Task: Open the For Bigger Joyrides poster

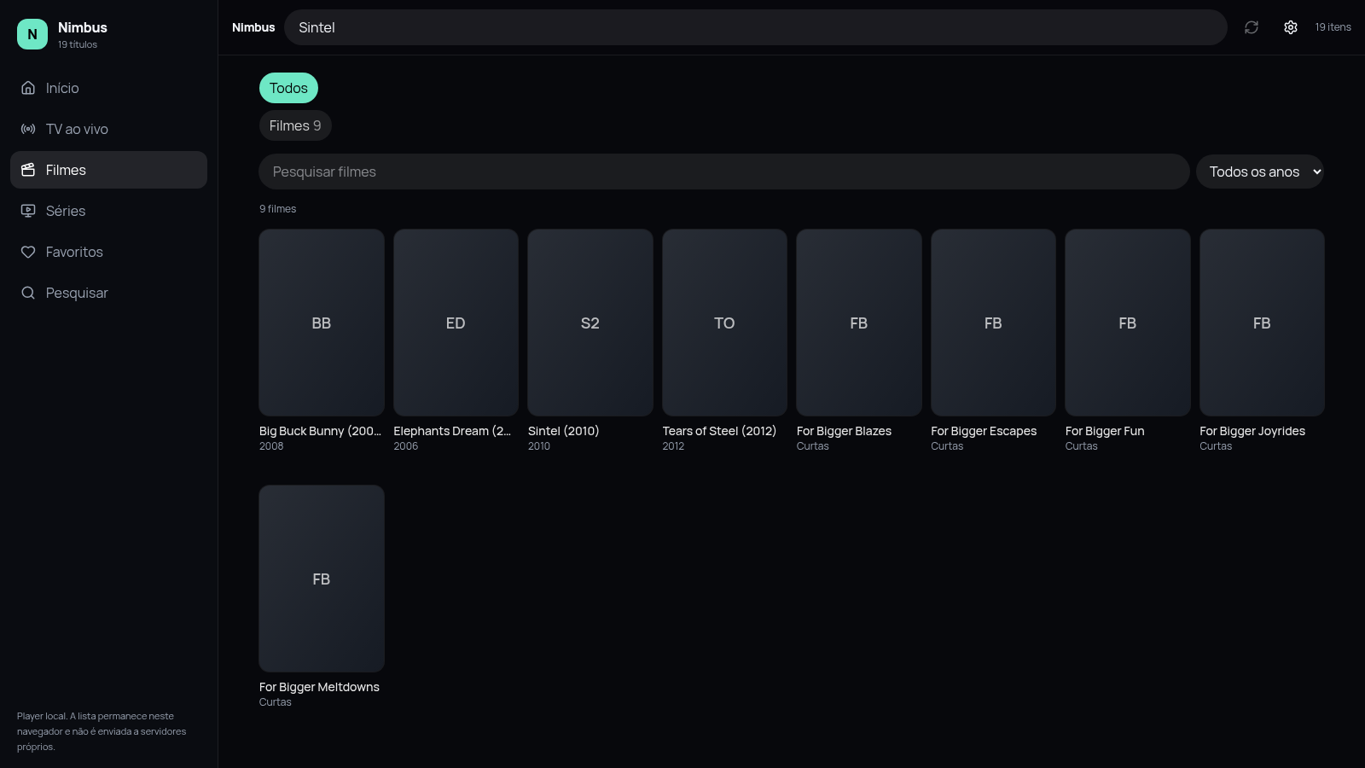Action: 1262,323
